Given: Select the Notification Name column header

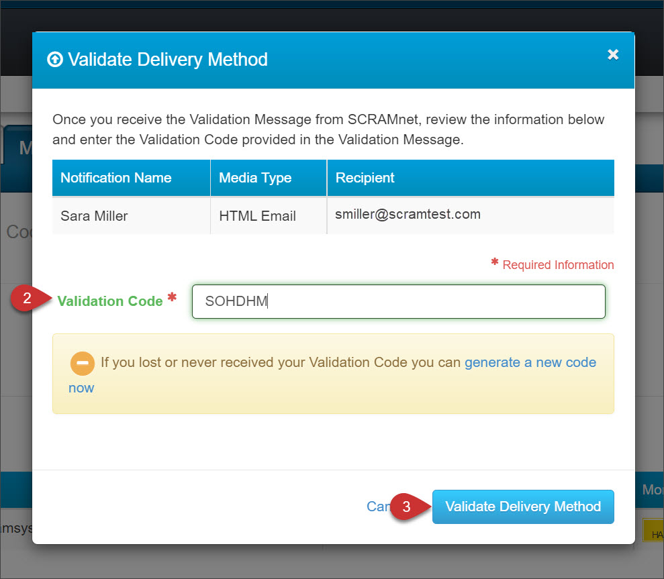Looking at the screenshot, I should coord(116,178).
